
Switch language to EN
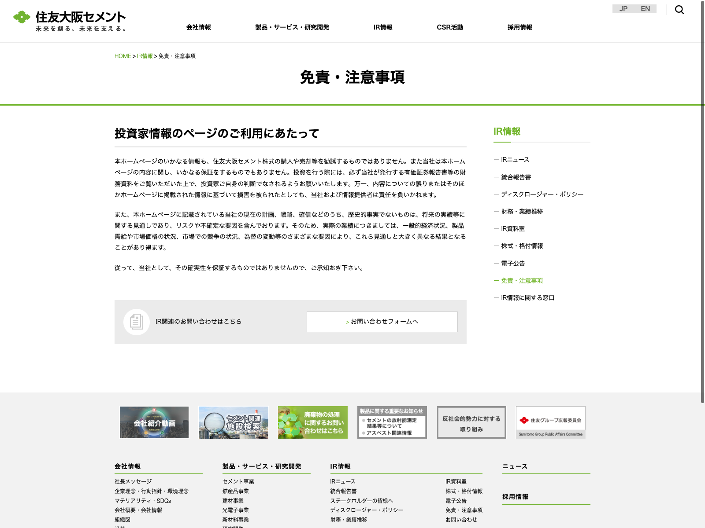tap(645, 9)
